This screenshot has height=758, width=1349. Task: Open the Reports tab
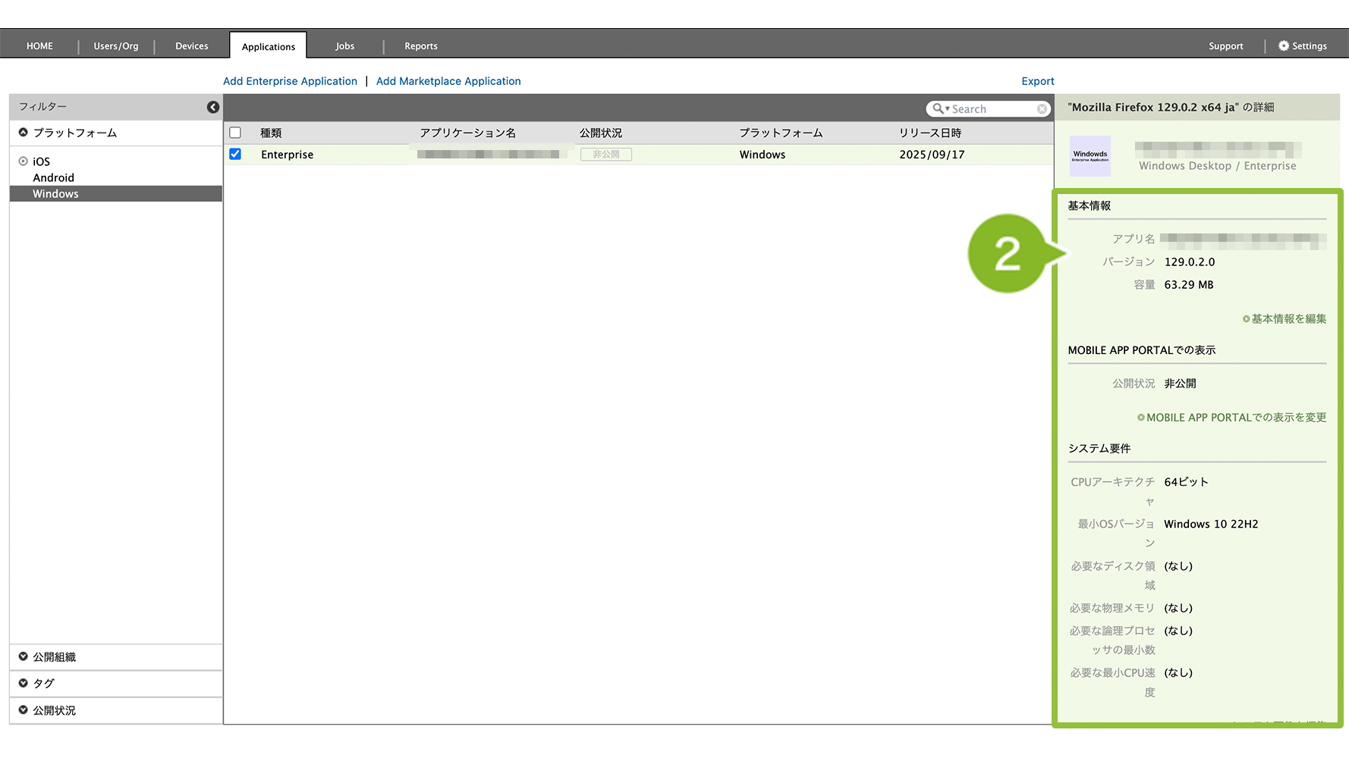click(420, 46)
